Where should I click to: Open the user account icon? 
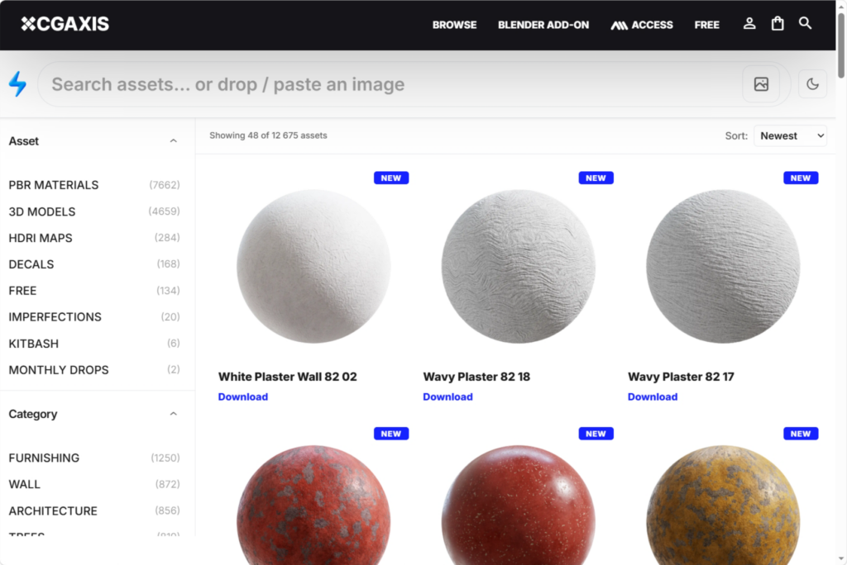click(749, 24)
